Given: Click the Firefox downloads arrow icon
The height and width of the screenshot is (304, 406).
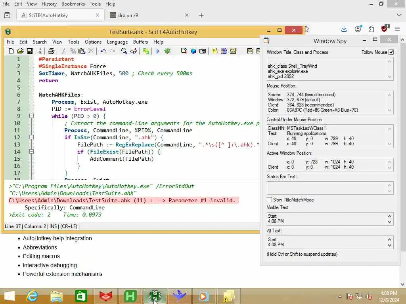Looking at the screenshot, I should point(344,28).
